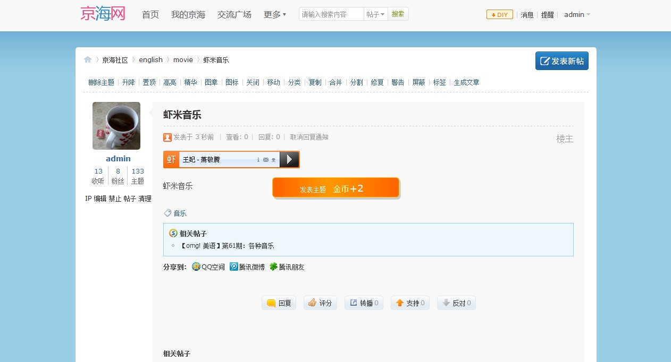Click 置顶 to pin the thread
The width and height of the screenshot is (671, 362).
click(x=149, y=82)
